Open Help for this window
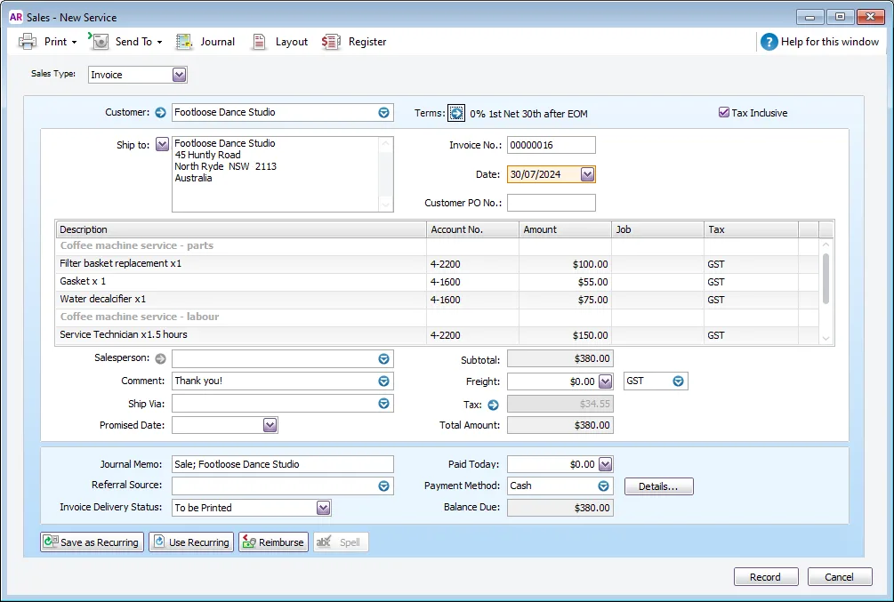The width and height of the screenshot is (894, 602). [819, 42]
